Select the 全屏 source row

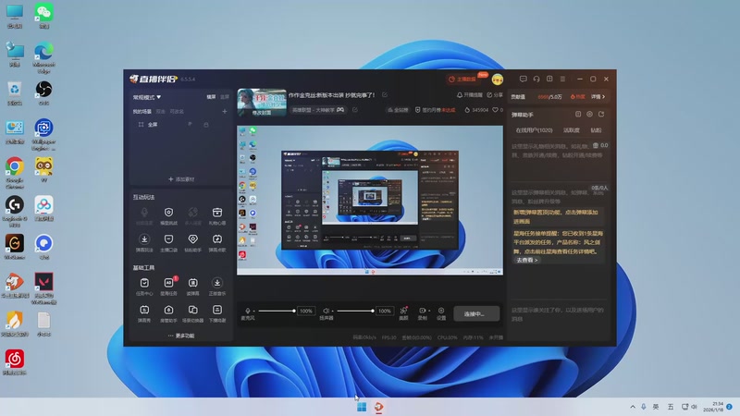tap(179, 125)
